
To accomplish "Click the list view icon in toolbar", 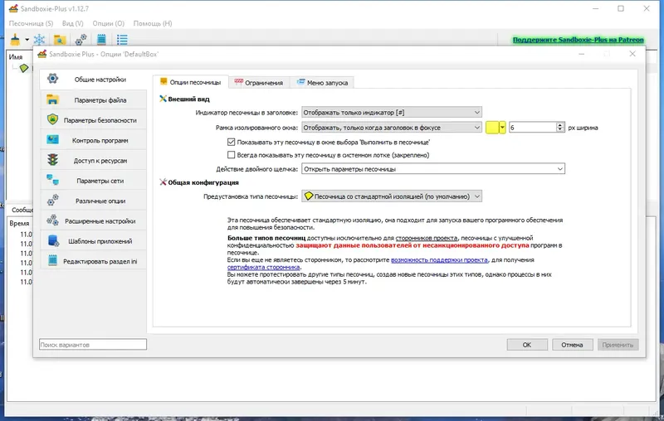I will [122, 40].
